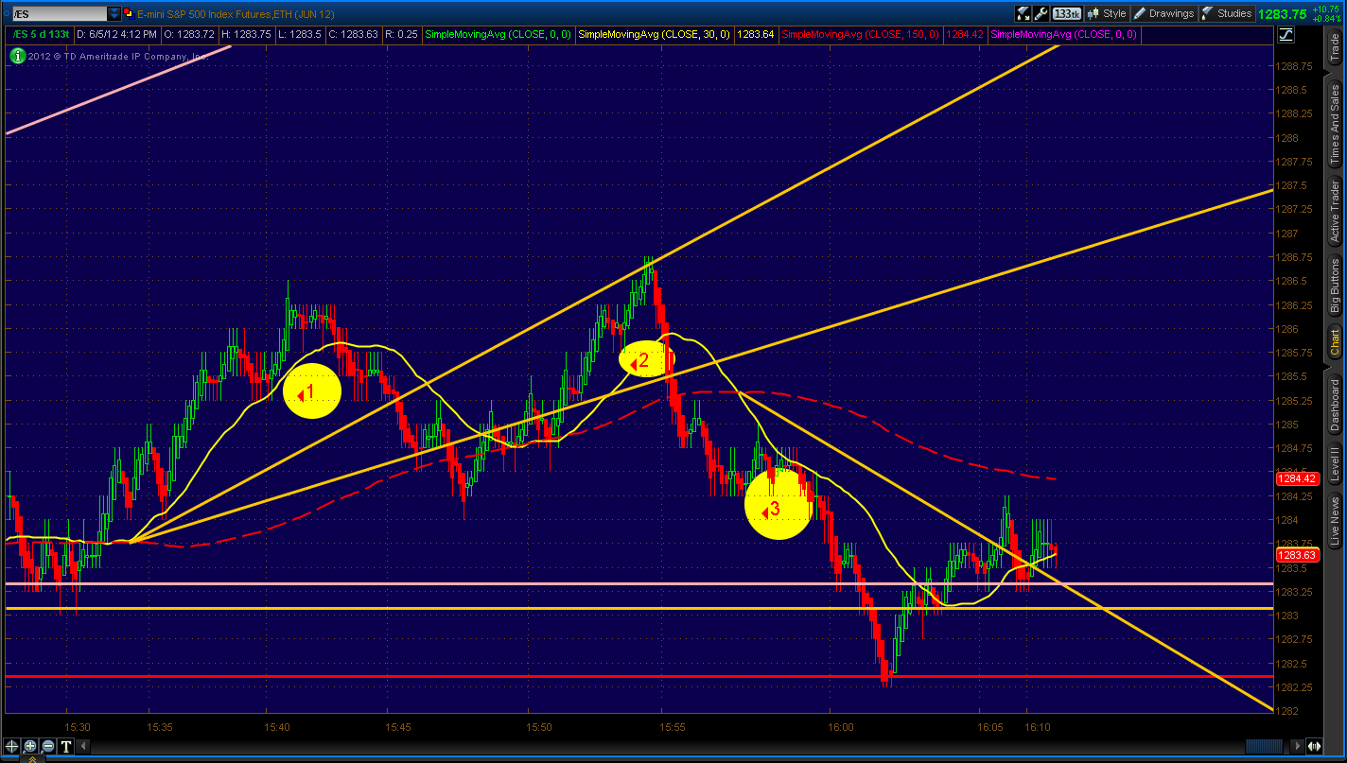Click the zoom in magnifier icon

click(29, 745)
